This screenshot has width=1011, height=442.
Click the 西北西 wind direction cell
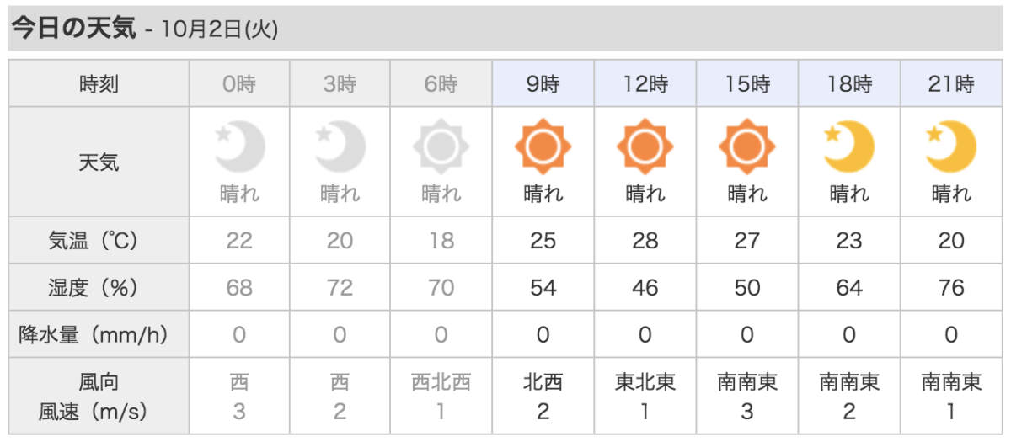[441, 383]
